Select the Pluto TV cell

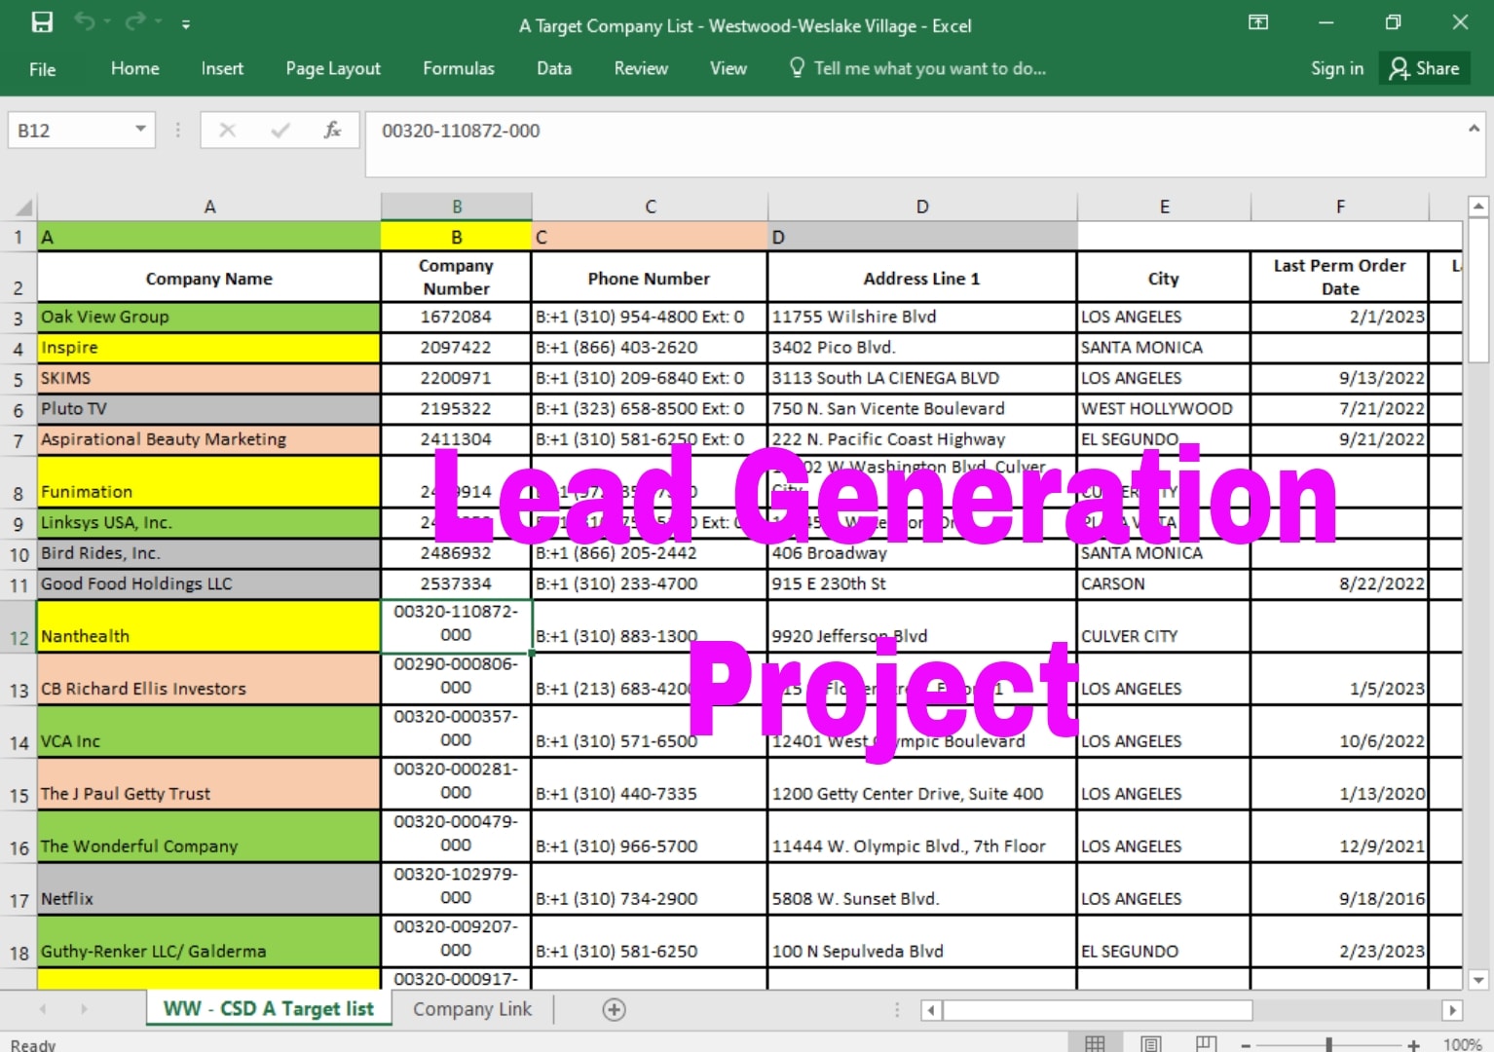point(209,409)
